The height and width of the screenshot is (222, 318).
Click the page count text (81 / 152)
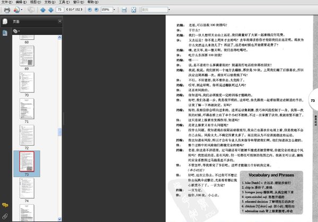pyautogui.click(x=74, y=10)
